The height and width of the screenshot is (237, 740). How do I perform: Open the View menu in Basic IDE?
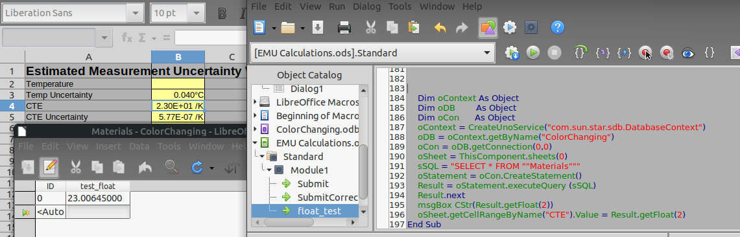pos(311,6)
